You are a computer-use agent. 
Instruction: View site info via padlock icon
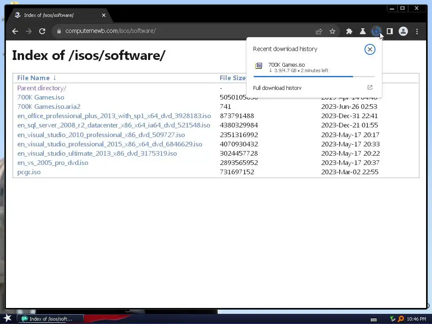click(59, 31)
